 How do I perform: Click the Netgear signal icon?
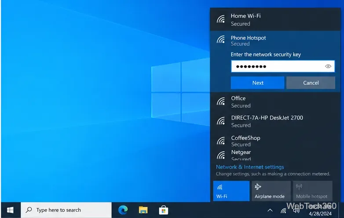(221, 155)
